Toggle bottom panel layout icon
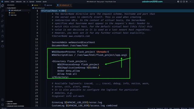 pyautogui.click(x=181, y=2)
